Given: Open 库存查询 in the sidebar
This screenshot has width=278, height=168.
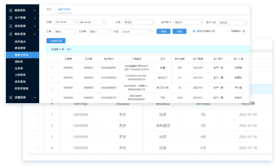Looking at the screenshot, I should 20,82.
